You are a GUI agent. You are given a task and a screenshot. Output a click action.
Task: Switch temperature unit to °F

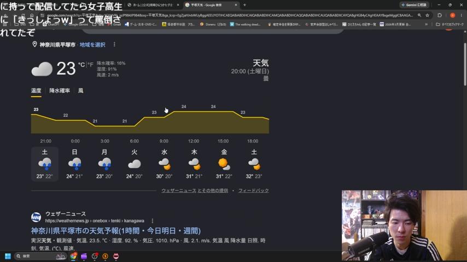pyautogui.click(x=90, y=64)
